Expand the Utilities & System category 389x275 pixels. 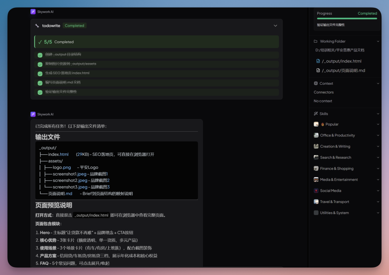point(378,213)
